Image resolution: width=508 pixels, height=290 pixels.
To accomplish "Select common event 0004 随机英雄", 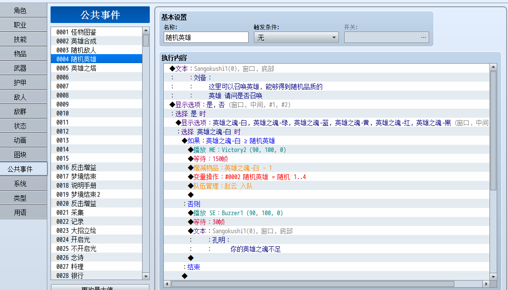I will point(97,59).
